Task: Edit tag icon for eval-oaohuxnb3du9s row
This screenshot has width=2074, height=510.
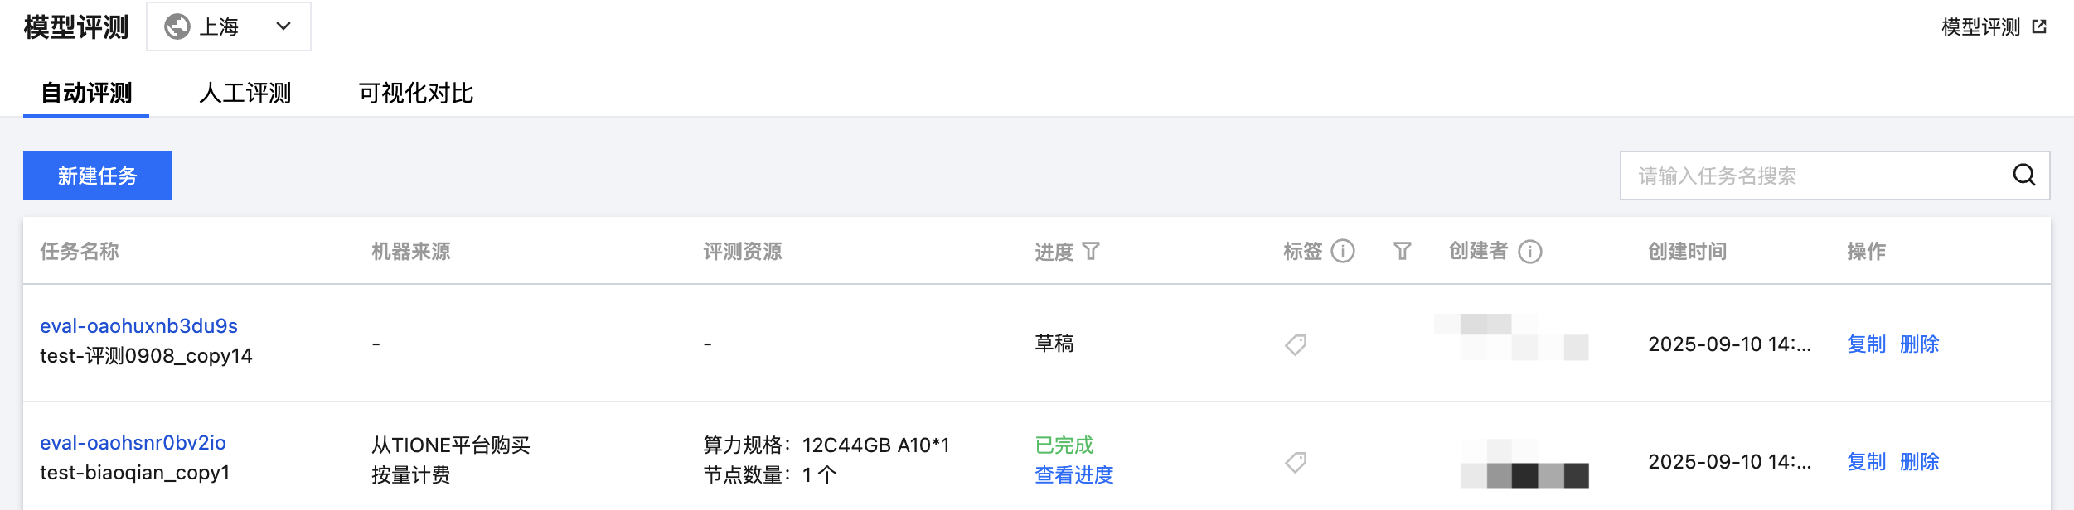Action: pyautogui.click(x=1296, y=344)
